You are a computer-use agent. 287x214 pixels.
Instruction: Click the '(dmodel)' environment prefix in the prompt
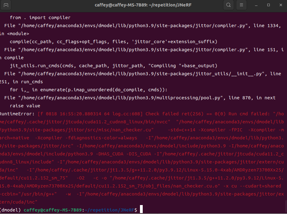(x=10, y=210)
